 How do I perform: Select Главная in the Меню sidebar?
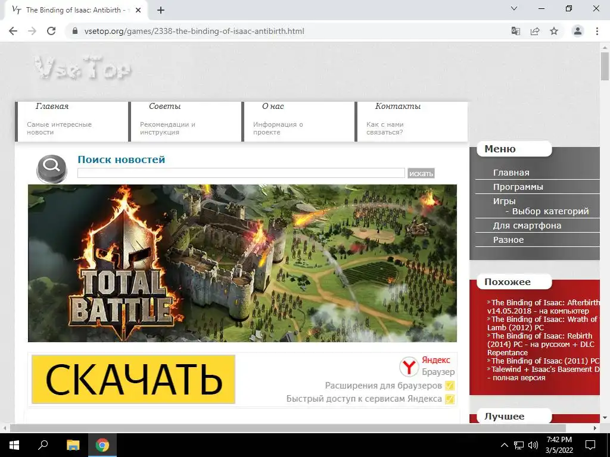[511, 173]
